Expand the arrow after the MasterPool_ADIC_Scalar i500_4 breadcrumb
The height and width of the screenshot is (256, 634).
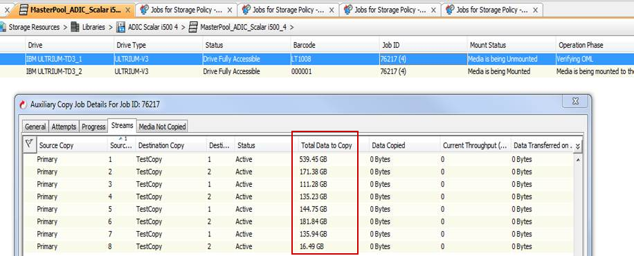(x=292, y=27)
